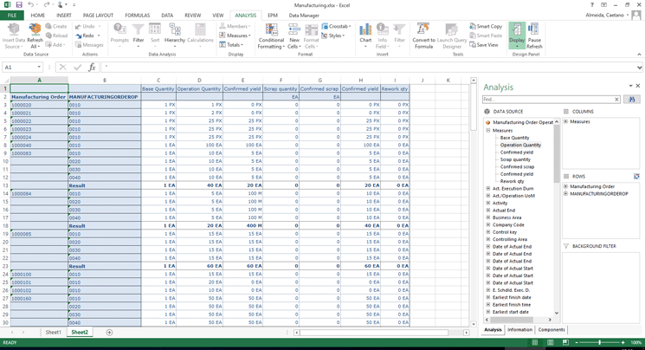Click the binoculars search icon in Analysis pane
Image resolution: width=645 pixels, height=350 pixels.
pyautogui.click(x=632, y=100)
